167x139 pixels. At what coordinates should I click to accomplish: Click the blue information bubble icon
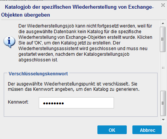pyautogui.click(x=9, y=42)
